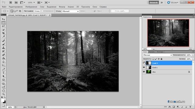Expand the Непрозрачность opacity arrow
This screenshot has width=195, height=109.
pos(193,55)
